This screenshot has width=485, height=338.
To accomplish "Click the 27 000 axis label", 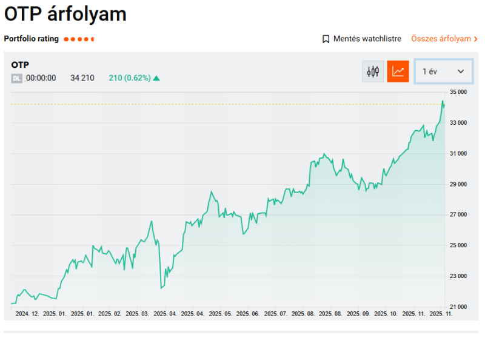I will (x=458, y=214).
